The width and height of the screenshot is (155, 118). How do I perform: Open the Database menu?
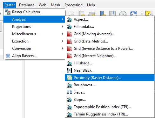click(x=27, y=5)
